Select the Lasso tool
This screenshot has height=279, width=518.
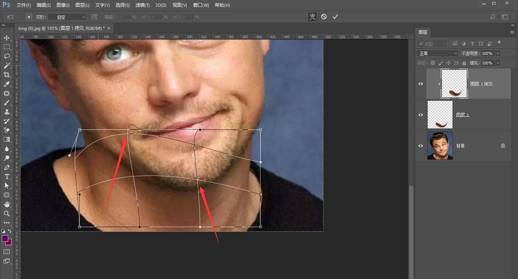coord(7,56)
